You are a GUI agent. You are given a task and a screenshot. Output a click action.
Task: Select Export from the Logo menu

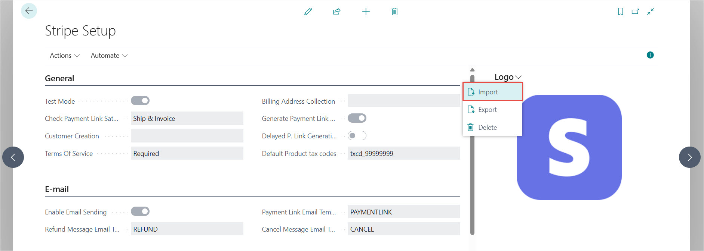(x=487, y=110)
